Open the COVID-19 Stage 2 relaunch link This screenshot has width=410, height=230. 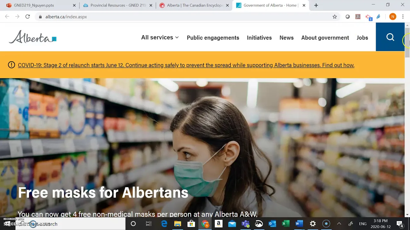186,65
